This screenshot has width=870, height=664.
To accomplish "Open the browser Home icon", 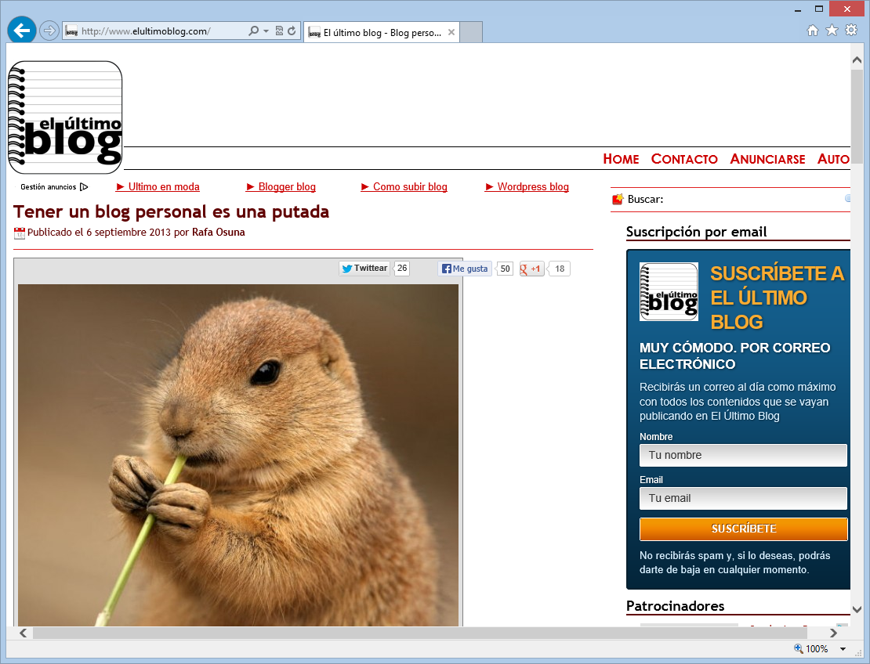I will point(812,31).
